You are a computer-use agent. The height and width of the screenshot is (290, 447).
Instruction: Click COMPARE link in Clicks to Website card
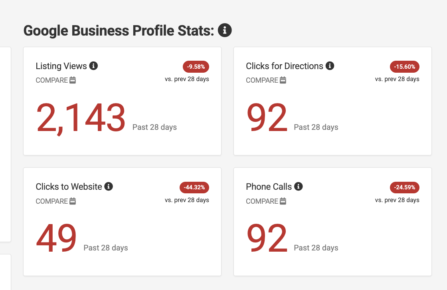point(51,201)
